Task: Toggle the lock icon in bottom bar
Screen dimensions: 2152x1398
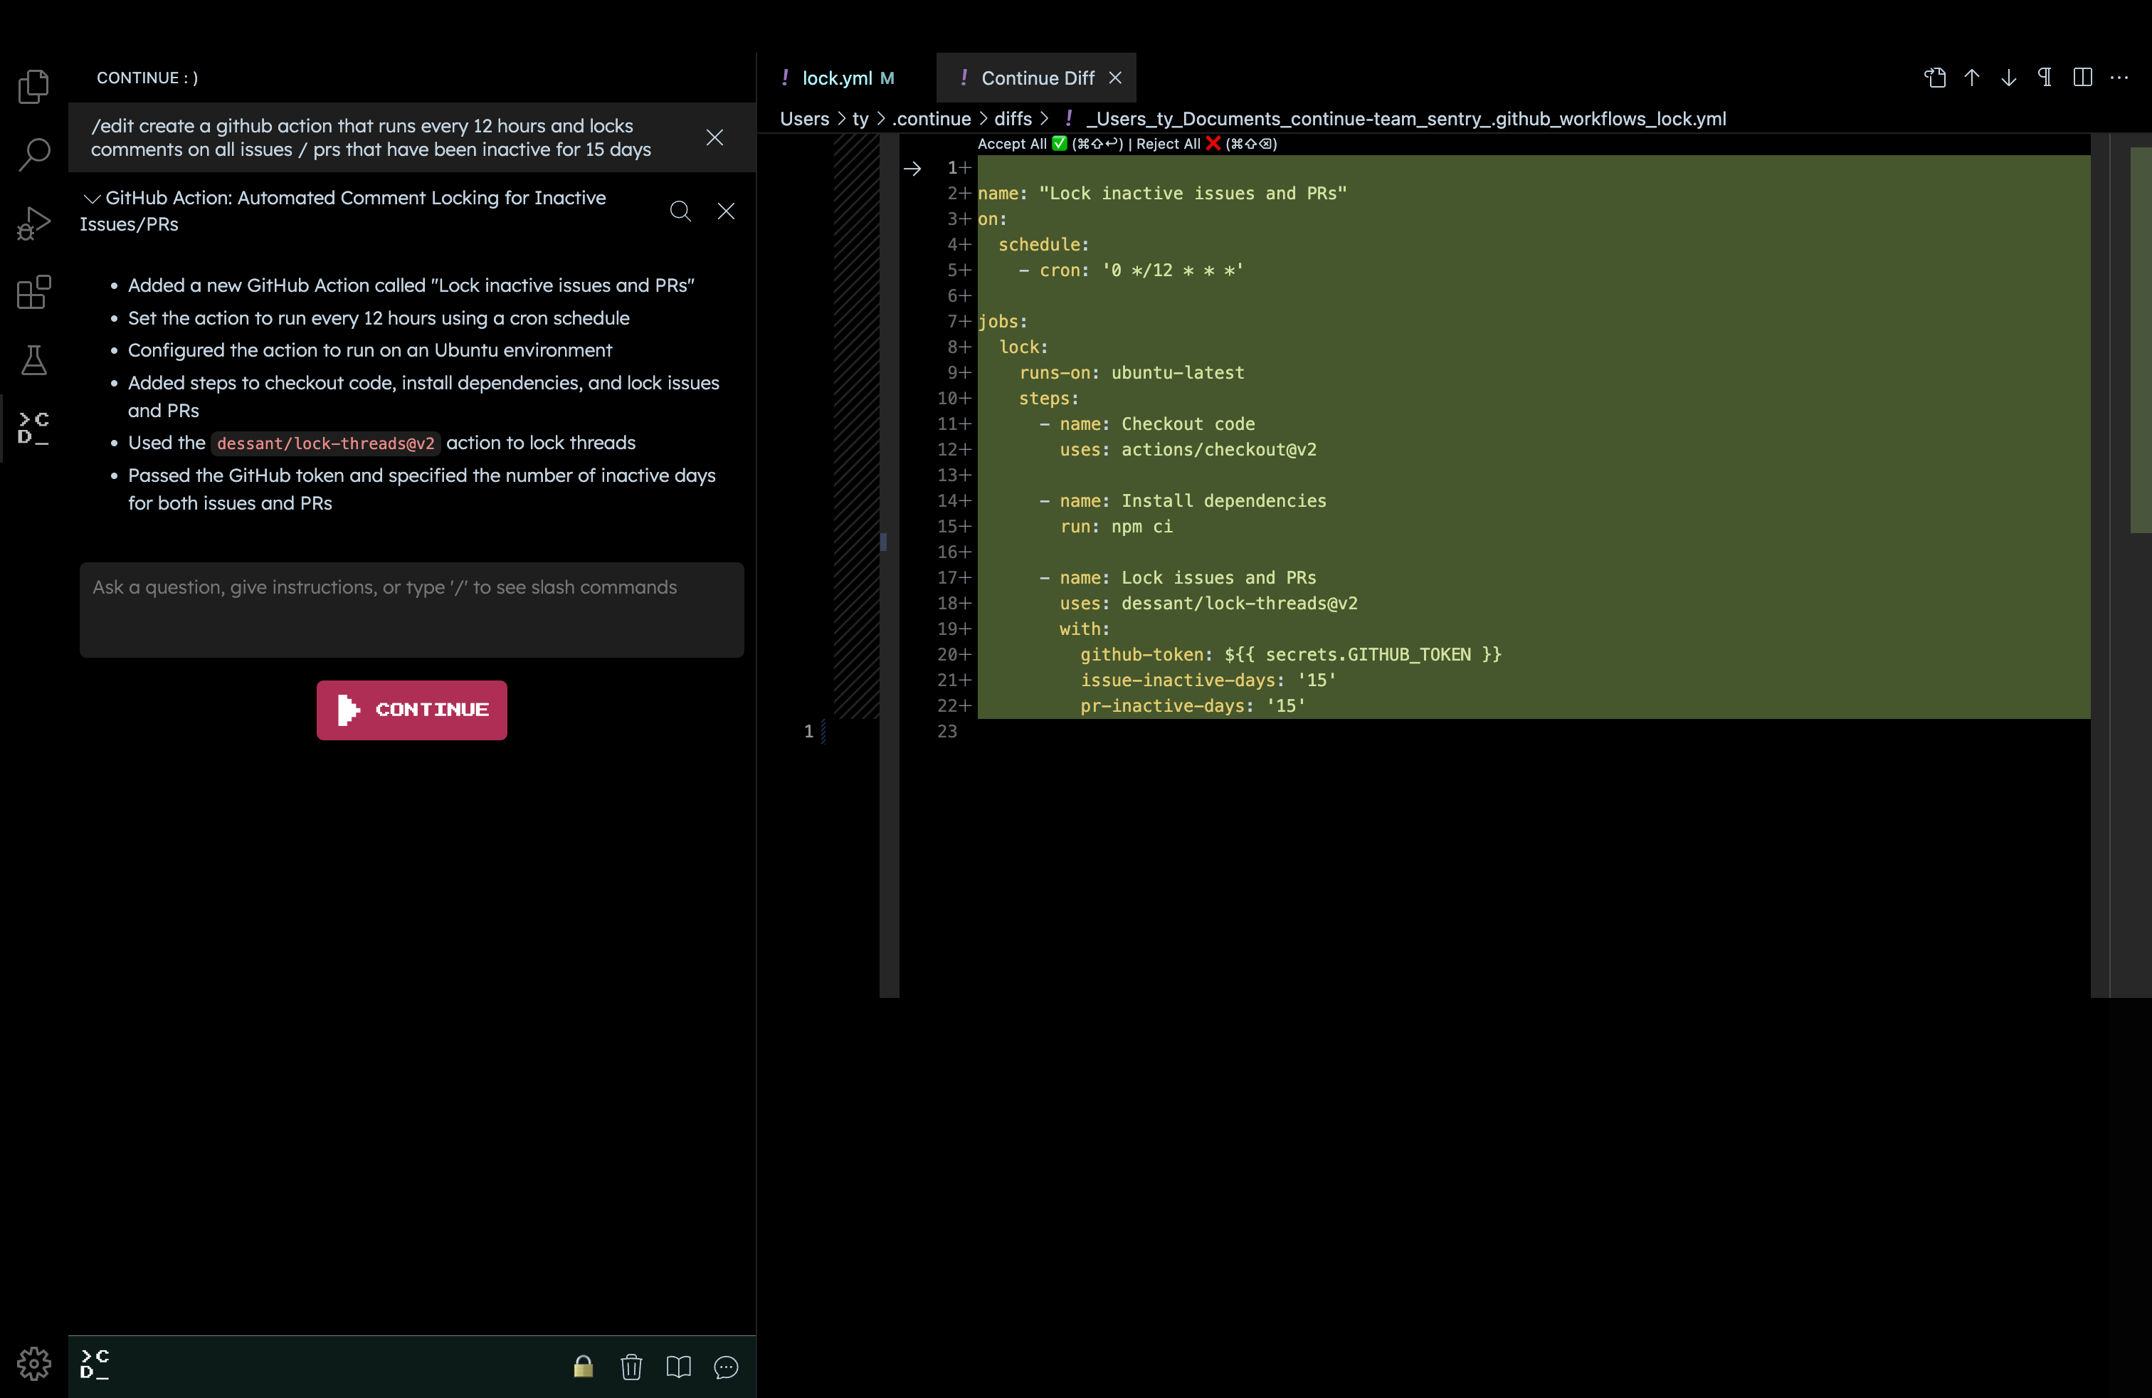Action: pyautogui.click(x=584, y=1367)
